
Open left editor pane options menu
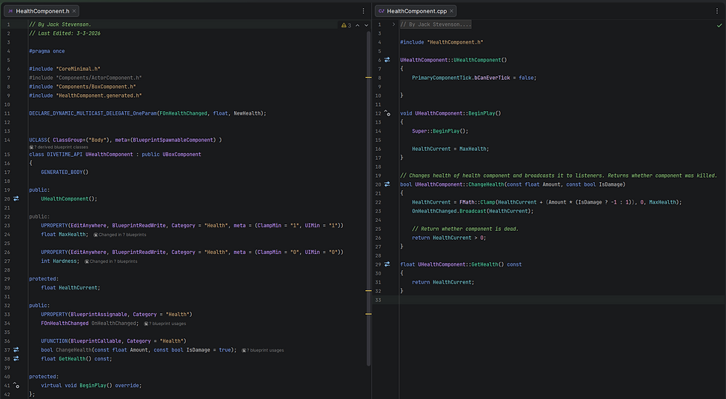click(364, 10)
